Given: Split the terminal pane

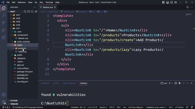Looking at the screenshot, I should tap(175, 83).
